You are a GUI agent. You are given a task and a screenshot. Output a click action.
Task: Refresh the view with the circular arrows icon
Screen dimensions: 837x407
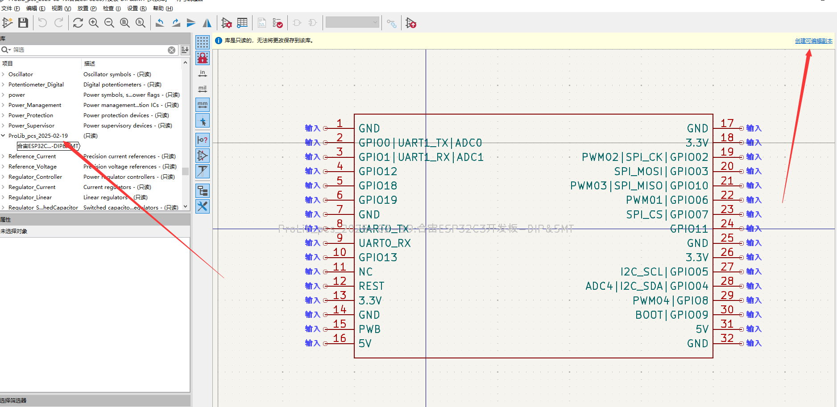(x=78, y=23)
